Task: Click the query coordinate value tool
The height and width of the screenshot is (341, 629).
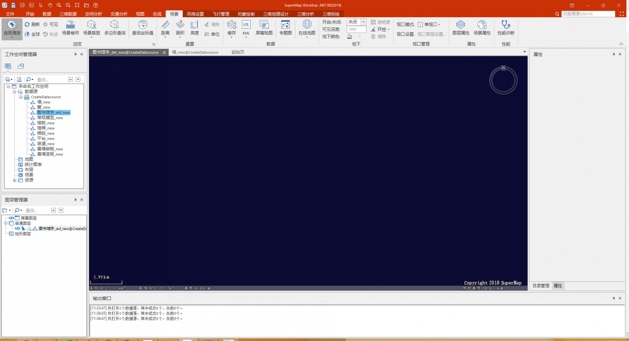Action: [x=143, y=28]
